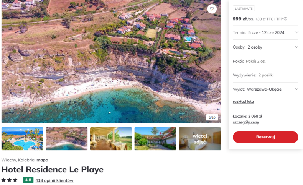Click the LAST MINUTE tag
The image size is (303, 185).
(244, 8)
